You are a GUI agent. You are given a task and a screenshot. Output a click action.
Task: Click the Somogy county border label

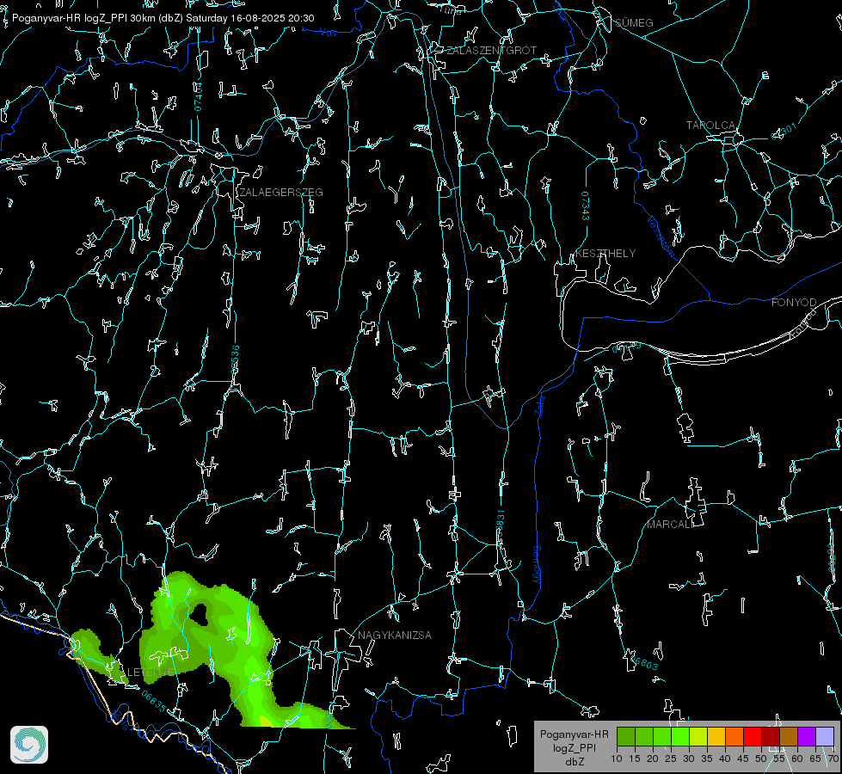tap(536, 565)
